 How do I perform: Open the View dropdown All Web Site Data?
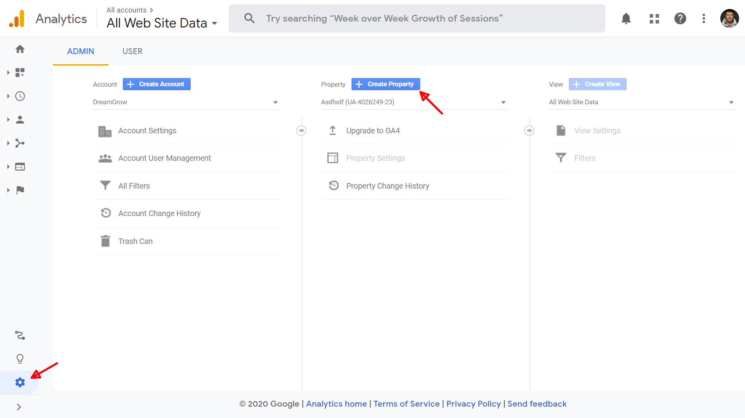[x=642, y=102]
